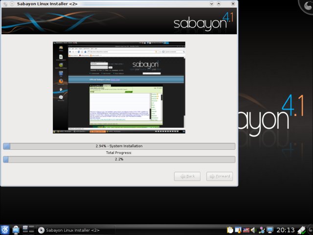313x235 pixels.
Task: Toggle the on-all-desktops pin button
Action: coord(12,4)
